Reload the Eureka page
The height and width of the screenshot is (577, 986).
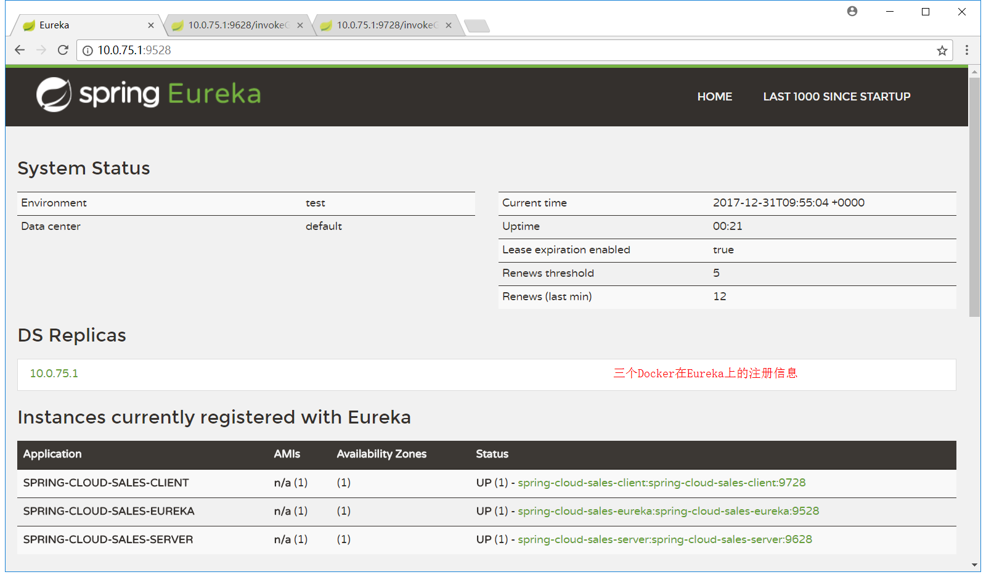point(63,50)
